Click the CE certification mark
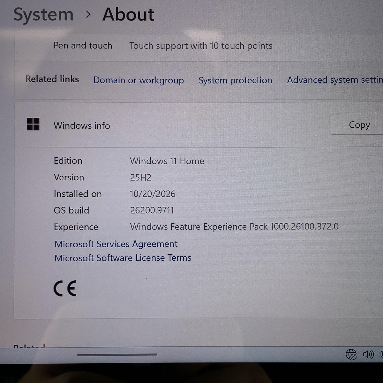The image size is (383, 383). click(x=65, y=288)
